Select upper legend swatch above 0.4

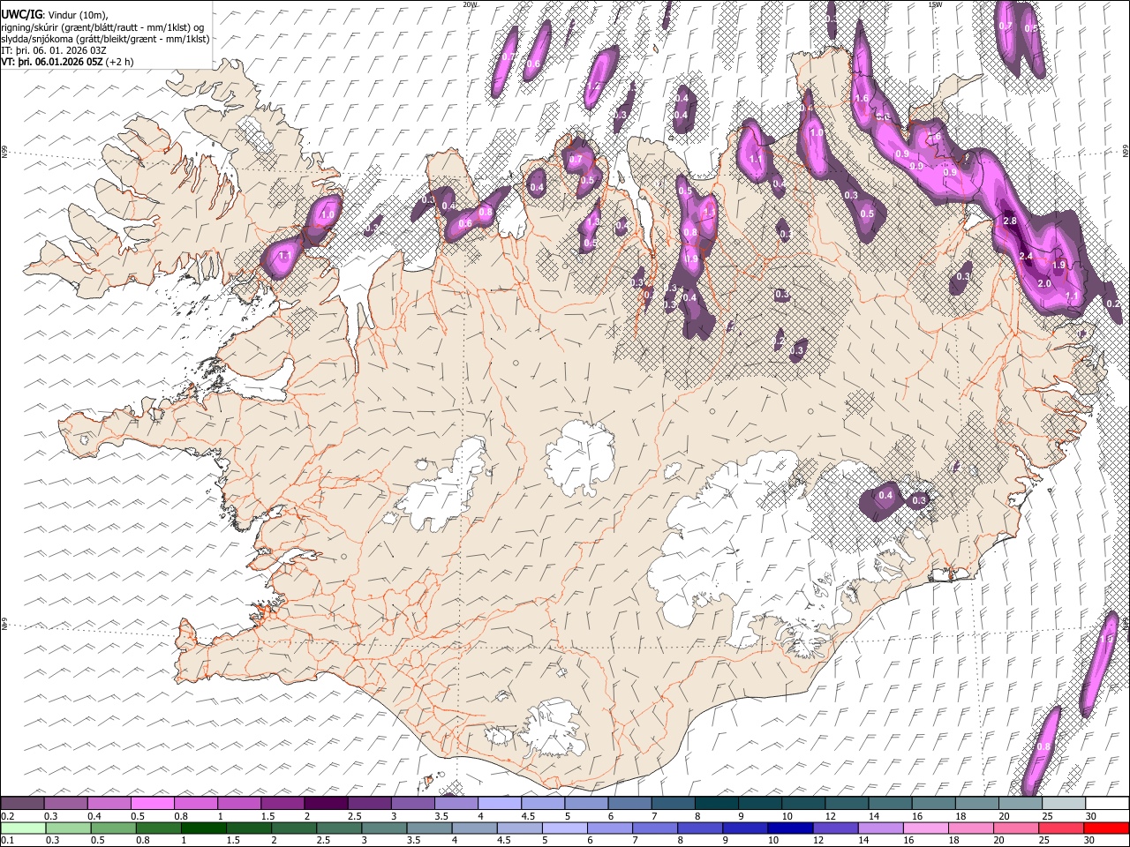(x=109, y=804)
